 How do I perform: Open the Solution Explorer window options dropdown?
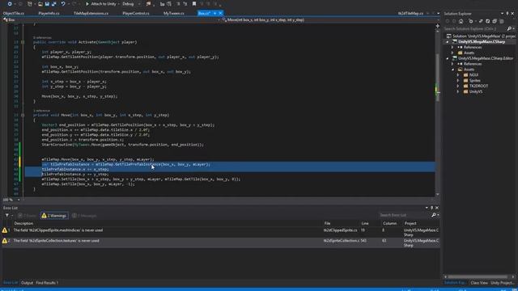coord(502,14)
